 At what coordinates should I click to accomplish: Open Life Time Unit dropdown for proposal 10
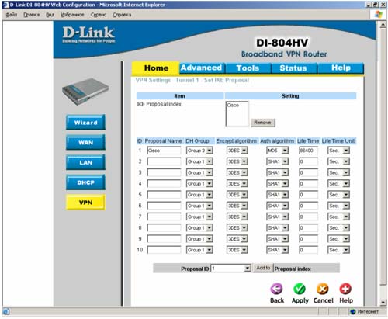click(x=338, y=250)
